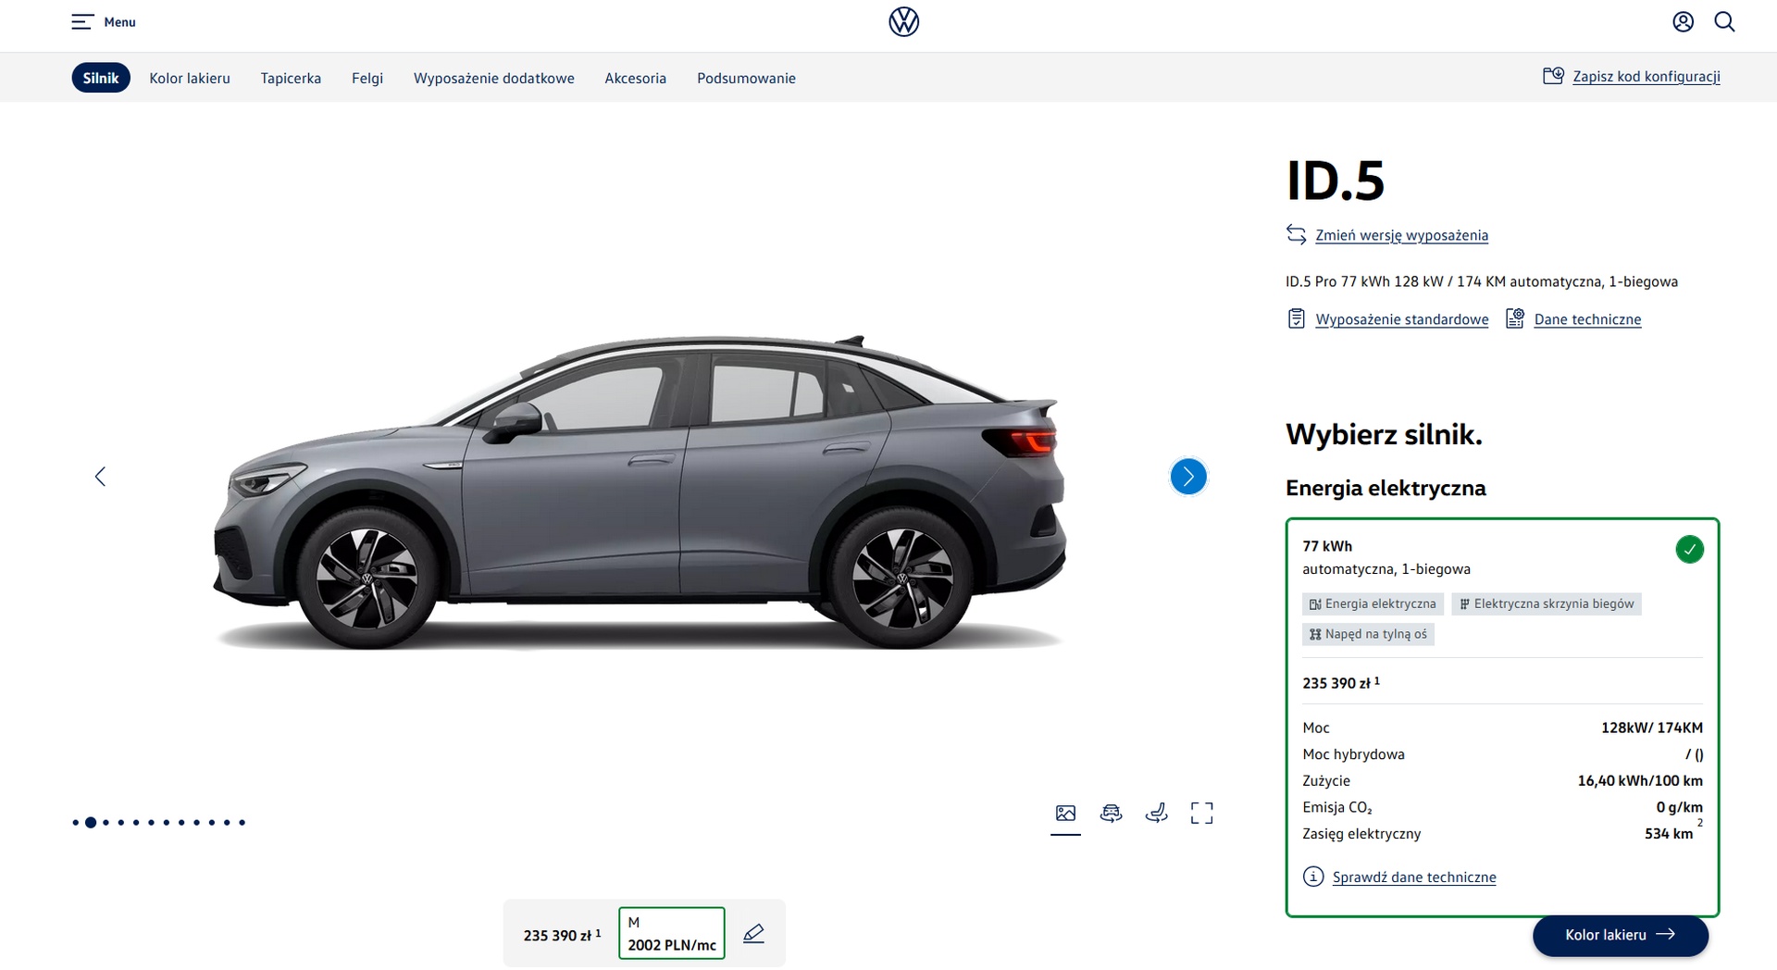Click the Moc hybrydowa label
This screenshot has height=970, width=1777.
(x=1353, y=754)
